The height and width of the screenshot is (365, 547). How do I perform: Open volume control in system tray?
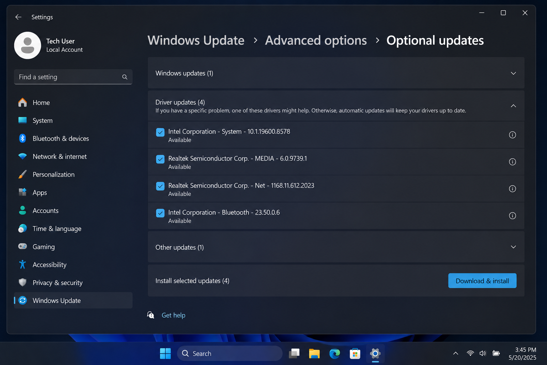[x=483, y=353]
